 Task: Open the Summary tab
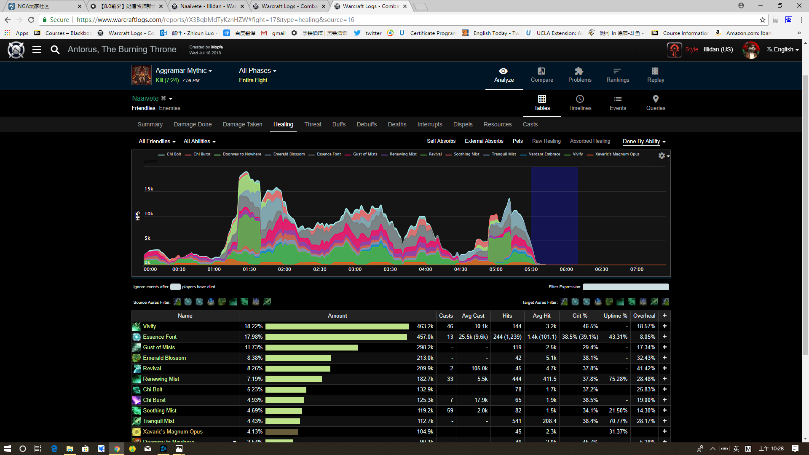coord(150,124)
